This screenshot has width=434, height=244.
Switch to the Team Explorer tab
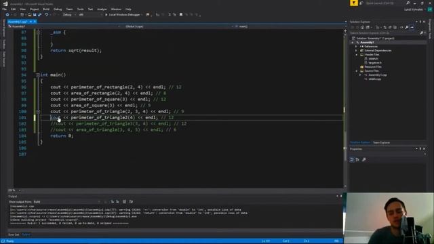click(x=381, y=142)
